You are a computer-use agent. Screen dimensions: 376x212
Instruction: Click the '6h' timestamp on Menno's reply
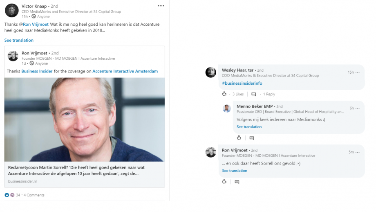(x=351, y=108)
